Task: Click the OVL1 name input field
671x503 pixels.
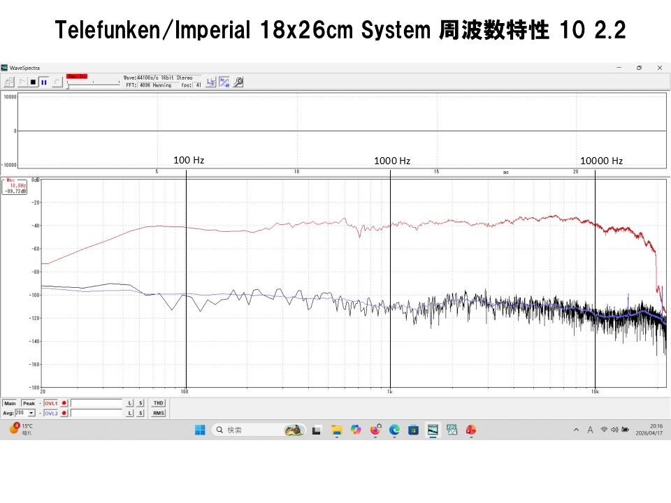Action: pos(96,403)
